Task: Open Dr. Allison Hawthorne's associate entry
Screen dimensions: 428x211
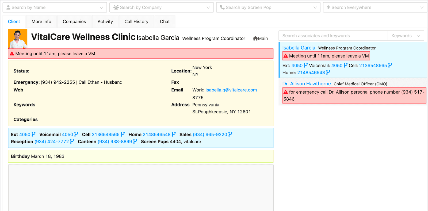Action: click(307, 84)
